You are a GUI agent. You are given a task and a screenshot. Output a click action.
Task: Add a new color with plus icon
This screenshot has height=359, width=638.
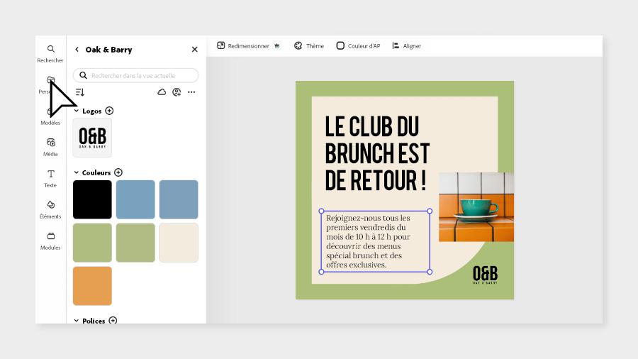click(x=118, y=172)
